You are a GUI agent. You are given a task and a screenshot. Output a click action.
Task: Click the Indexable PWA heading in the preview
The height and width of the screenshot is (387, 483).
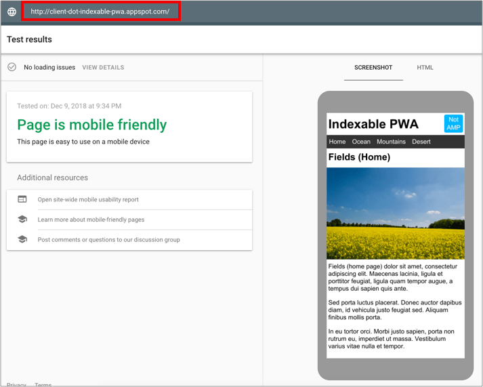(x=373, y=124)
